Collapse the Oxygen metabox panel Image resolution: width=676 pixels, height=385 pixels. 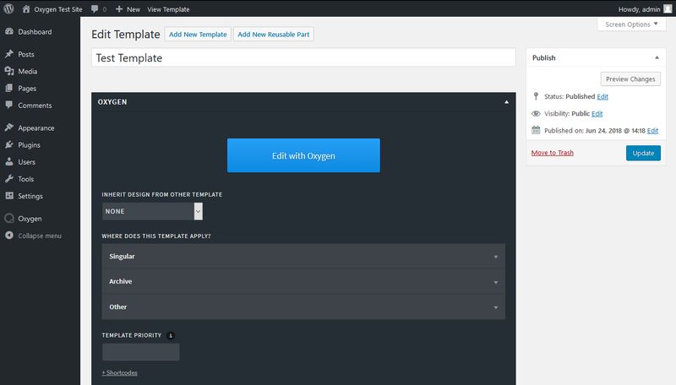[506, 102]
